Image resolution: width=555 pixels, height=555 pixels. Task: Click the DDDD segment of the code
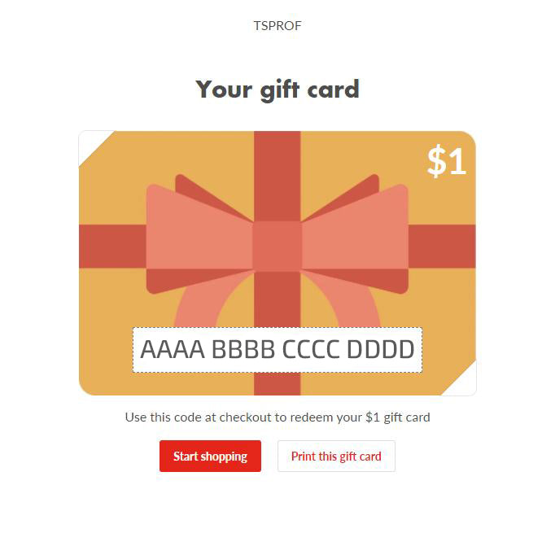(381, 349)
